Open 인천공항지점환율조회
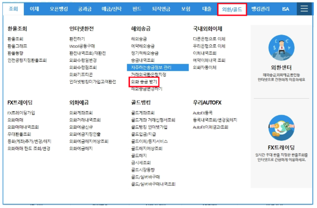 pos(27,60)
